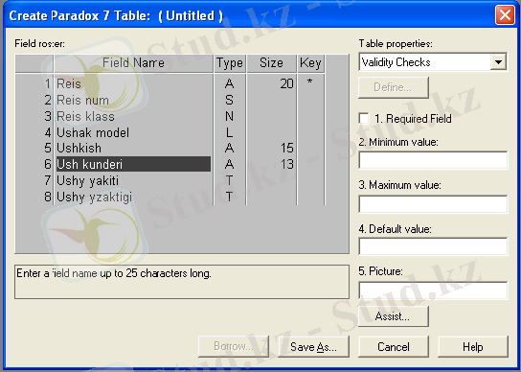Click row number 1 in field roster
The height and width of the screenshot is (372, 521).
(48, 83)
